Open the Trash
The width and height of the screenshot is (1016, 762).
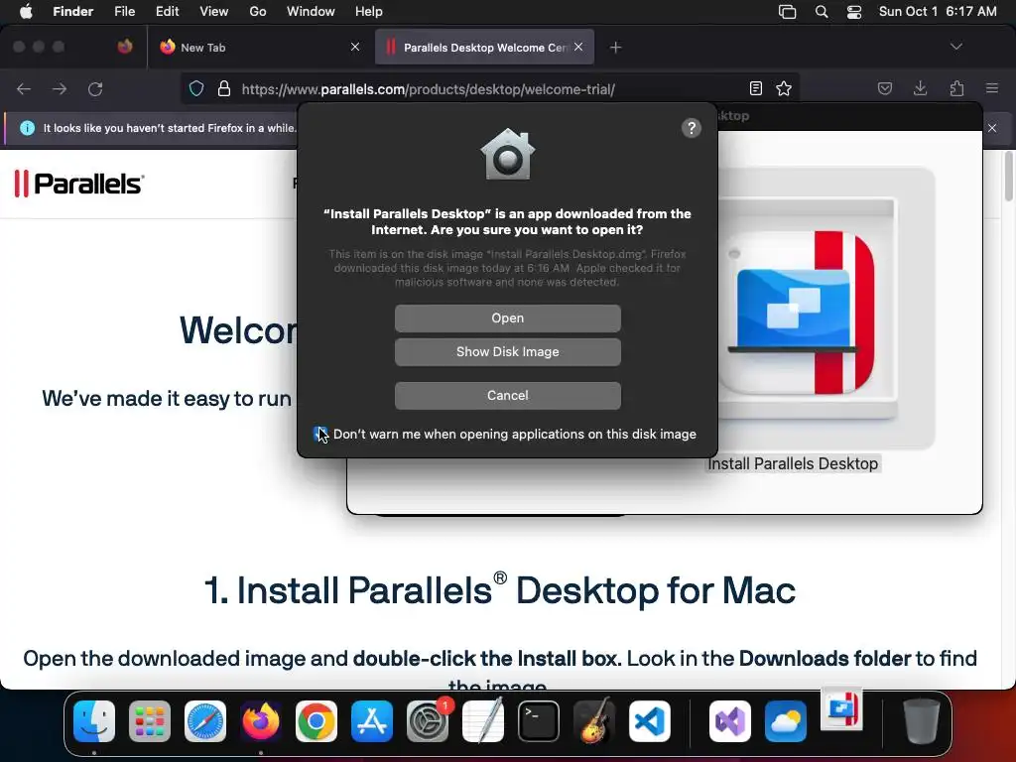[x=921, y=721]
